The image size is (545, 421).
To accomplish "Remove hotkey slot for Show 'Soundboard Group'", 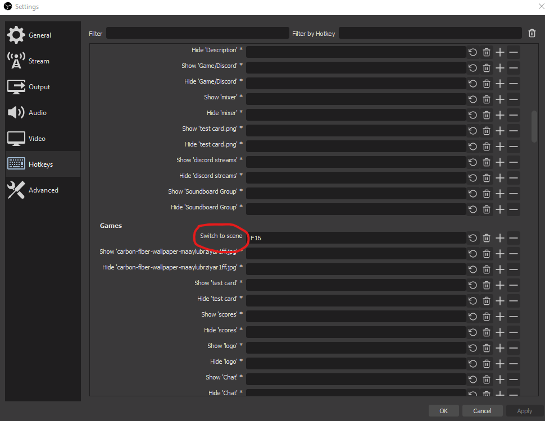I will pyautogui.click(x=514, y=194).
